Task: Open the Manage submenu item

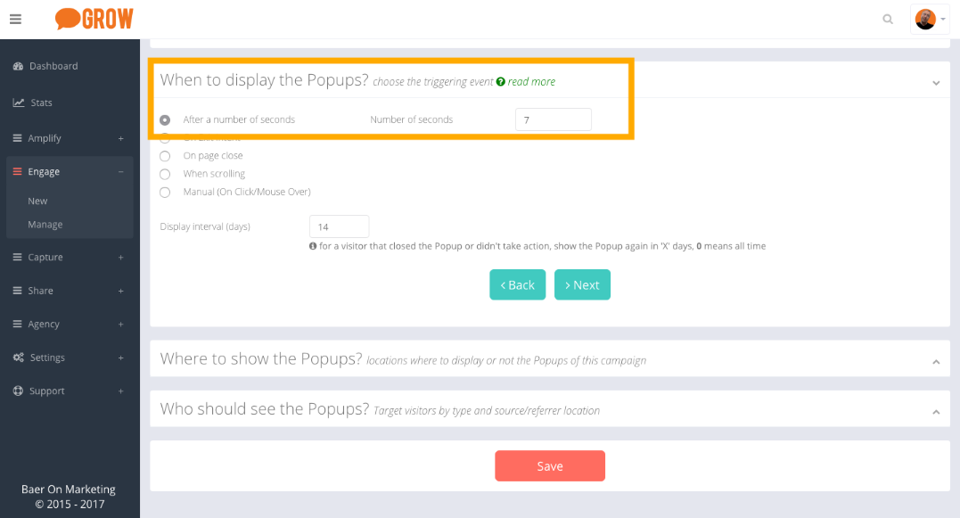Action: click(45, 225)
